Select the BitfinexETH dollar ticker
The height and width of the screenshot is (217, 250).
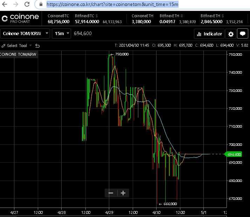click(x=222, y=19)
